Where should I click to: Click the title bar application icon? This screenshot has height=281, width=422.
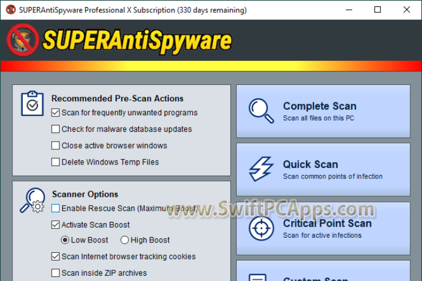pyautogui.click(x=11, y=10)
